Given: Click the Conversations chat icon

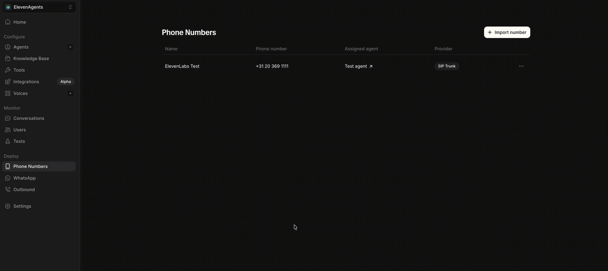Looking at the screenshot, I should click(8, 118).
